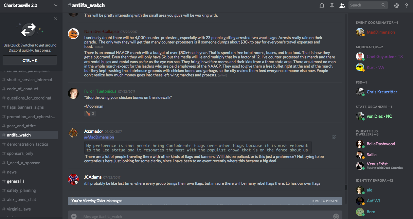The width and height of the screenshot is (413, 219).
Task: Toggle the member list panel
Action: (x=342, y=5)
